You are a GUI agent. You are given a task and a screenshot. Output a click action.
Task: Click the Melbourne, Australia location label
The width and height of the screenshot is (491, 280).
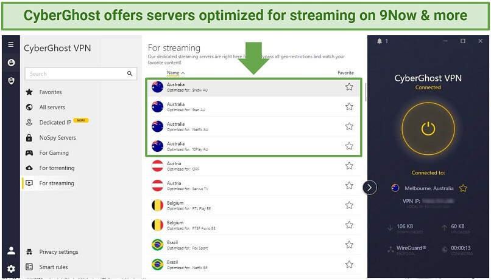(x=429, y=188)
